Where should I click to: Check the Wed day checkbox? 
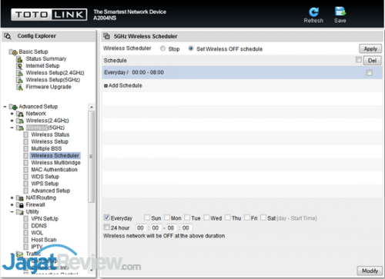tap(206, 218)
